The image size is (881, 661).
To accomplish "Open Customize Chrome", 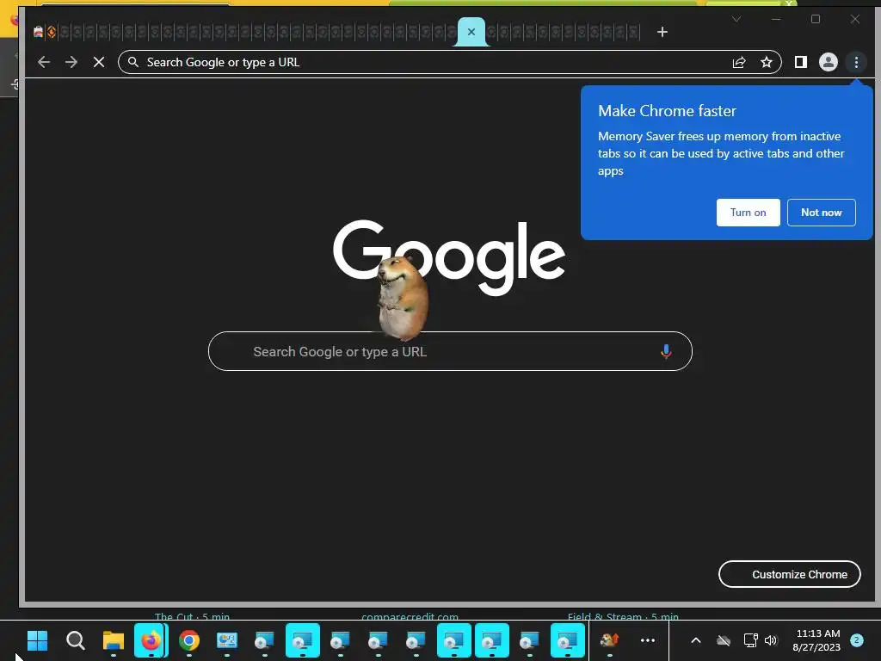I will [790, 574].
